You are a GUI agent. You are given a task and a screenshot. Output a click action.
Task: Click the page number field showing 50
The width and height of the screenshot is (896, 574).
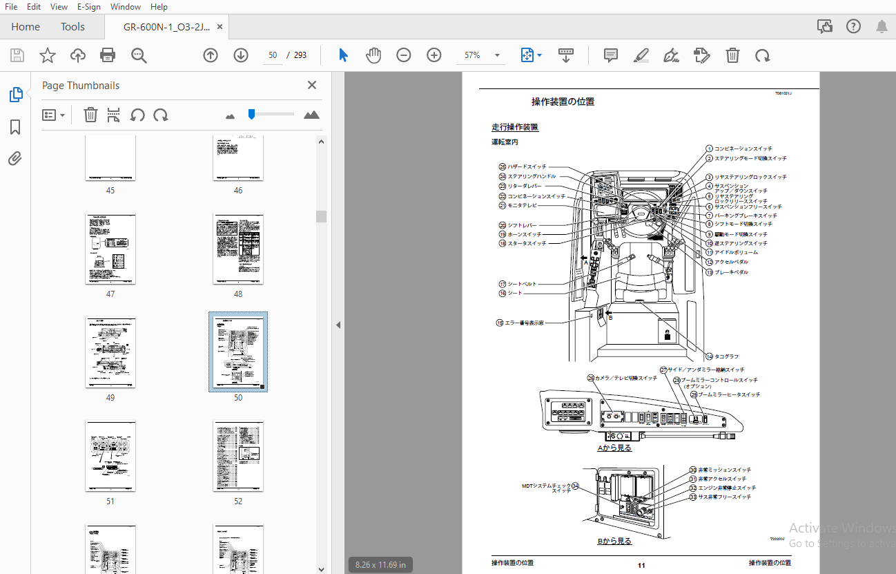click(273, 55)
